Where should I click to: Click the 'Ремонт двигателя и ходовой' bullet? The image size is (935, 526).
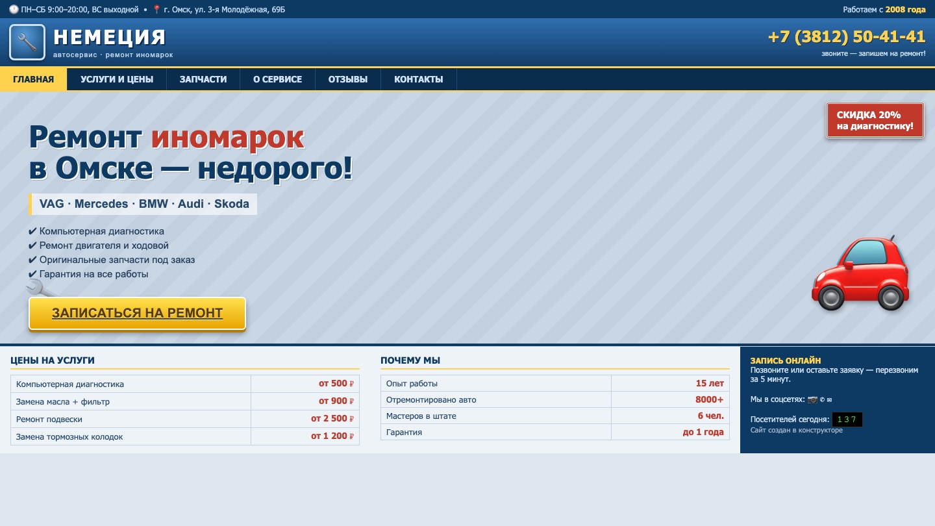coord(99,245)
